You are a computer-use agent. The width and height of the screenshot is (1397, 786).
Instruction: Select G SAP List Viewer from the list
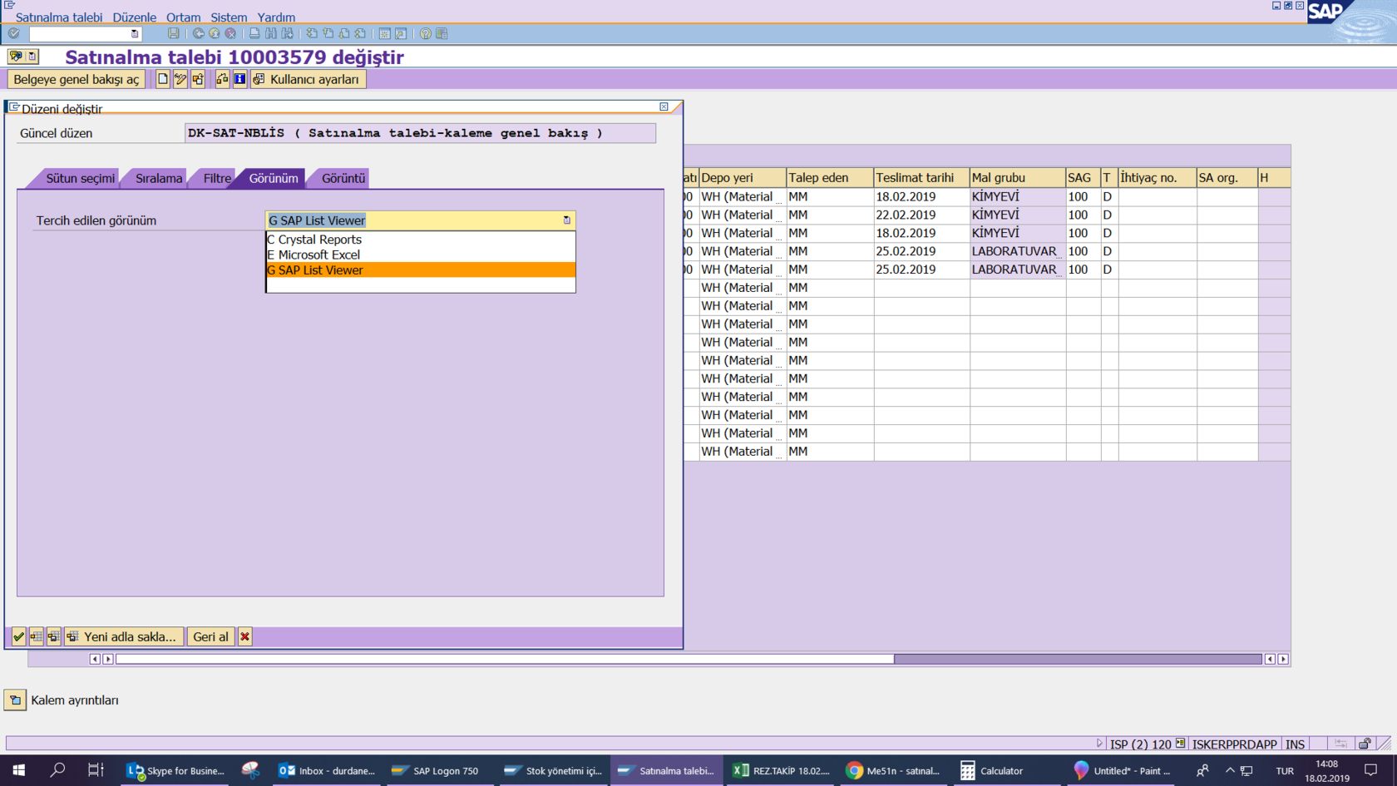click(420, 270)
